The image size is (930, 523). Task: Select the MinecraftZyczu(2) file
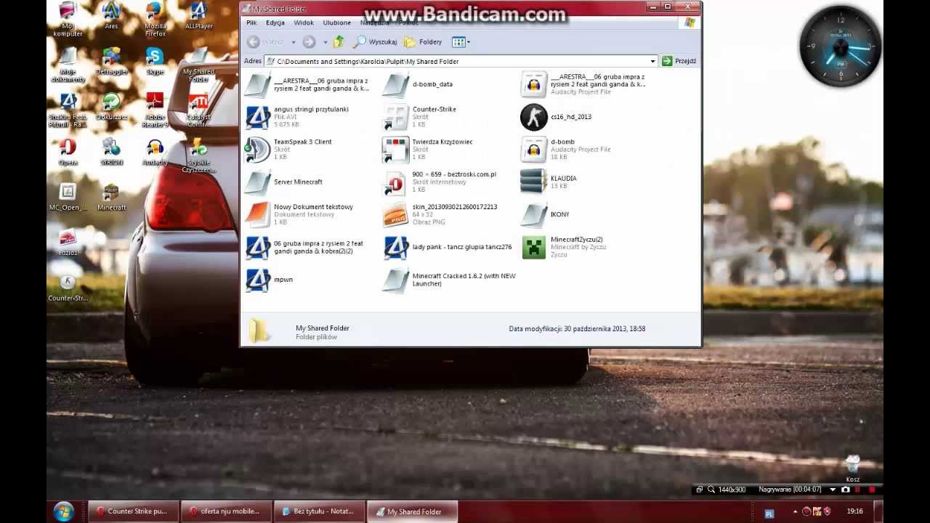(x=563, y=247)
